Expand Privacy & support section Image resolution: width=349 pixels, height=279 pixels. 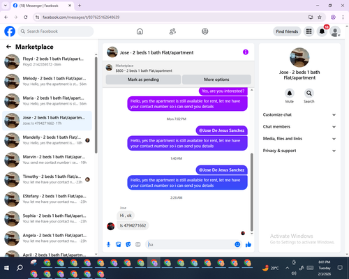[299, 151]
